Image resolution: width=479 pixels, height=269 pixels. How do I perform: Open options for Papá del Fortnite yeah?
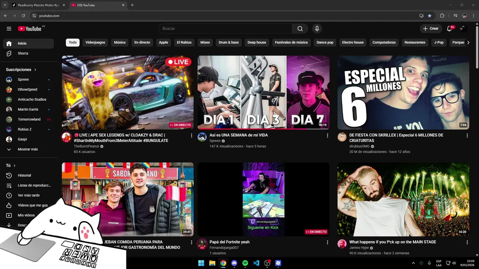pyautogui.click(x=327, y=242)
